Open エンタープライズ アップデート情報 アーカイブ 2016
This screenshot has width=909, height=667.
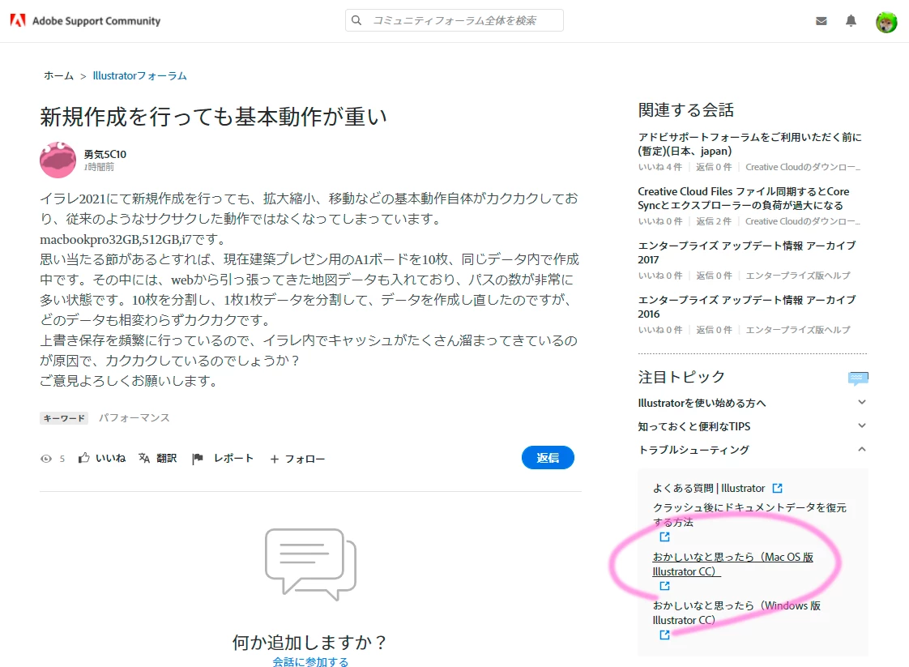pyautogui.click(x=747, y=307)
